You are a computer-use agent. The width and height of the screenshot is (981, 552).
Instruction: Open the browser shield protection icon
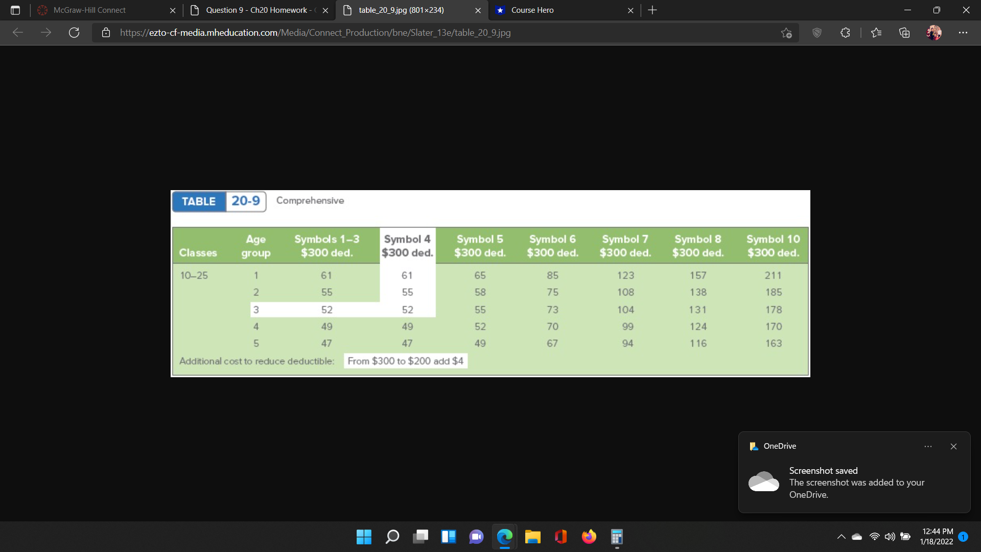pos(816,33)
